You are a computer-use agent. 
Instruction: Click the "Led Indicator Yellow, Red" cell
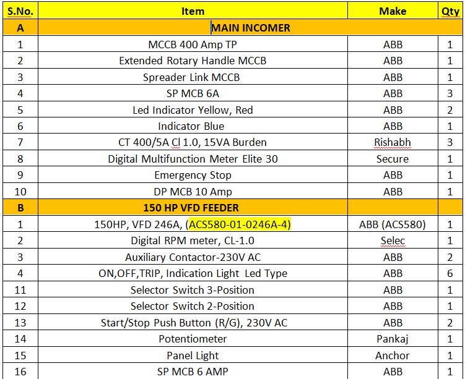pyautogui.click(x=193, y=110)
